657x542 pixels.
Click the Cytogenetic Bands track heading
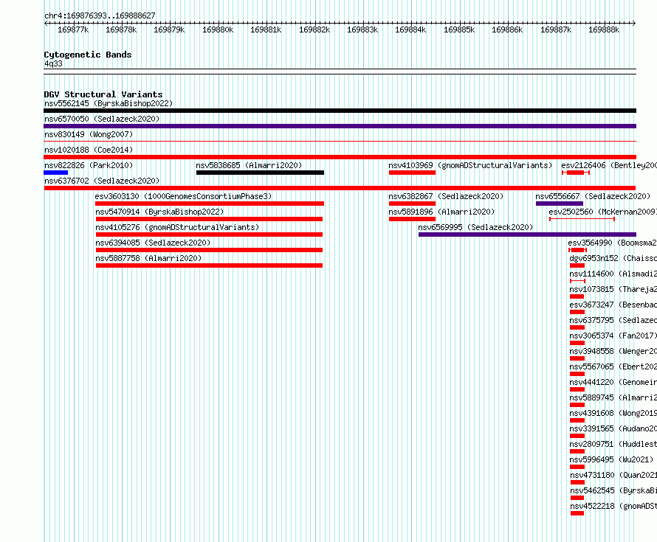pyautogui.click(x=88, y=55)
